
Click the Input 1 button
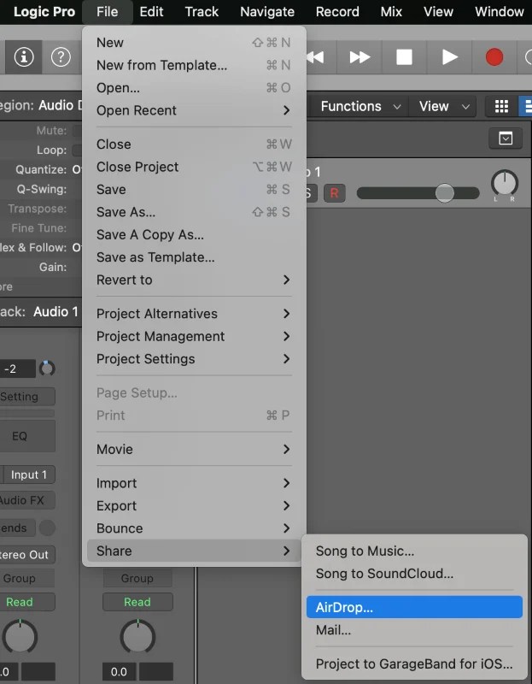pyautogui.click(x=28, y=475)
